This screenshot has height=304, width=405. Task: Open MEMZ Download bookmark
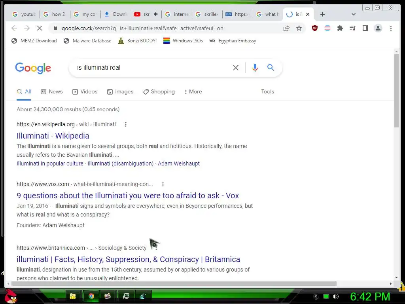click(x=34, y=41)
